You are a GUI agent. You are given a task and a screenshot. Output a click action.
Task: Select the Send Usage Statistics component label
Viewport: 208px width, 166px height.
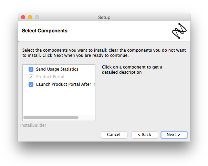(57, 69)
